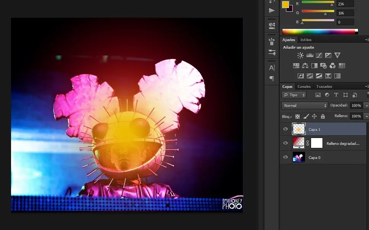Add a Selective Color adjustment
The image size is (369, 230).
click(328, 76)
